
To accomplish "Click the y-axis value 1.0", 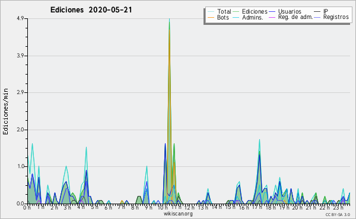I will coord(20,166).
